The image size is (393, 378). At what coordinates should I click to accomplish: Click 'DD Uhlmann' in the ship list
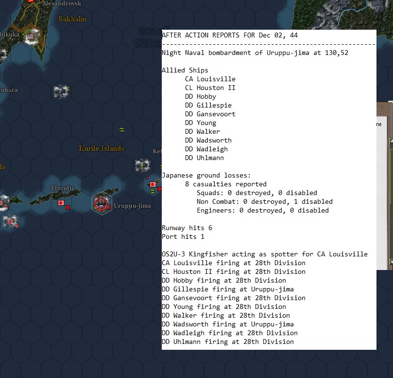pos(205,158)
